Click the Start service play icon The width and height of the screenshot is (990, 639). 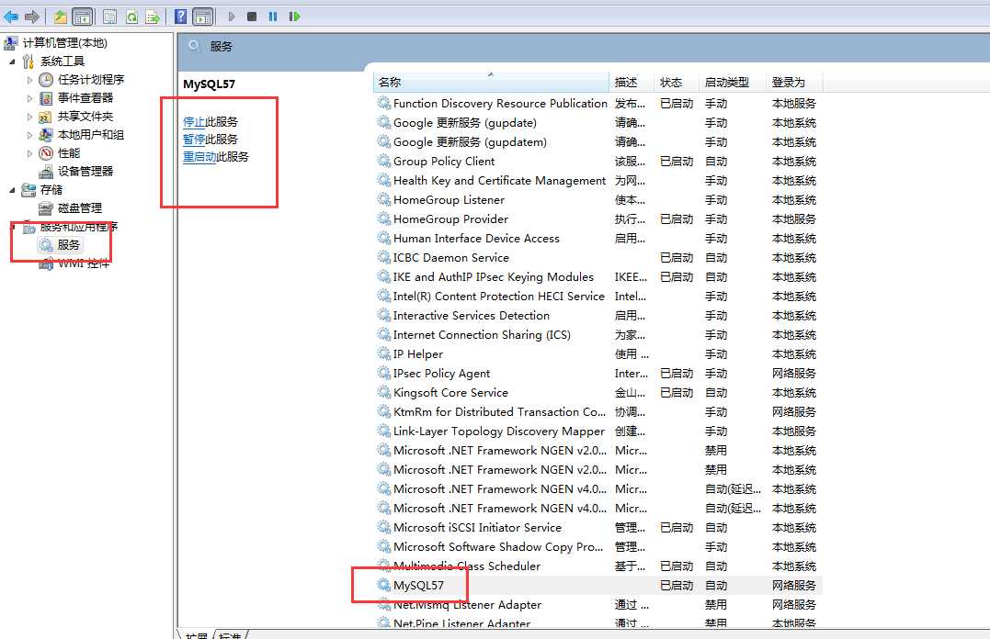coord(232,17)
